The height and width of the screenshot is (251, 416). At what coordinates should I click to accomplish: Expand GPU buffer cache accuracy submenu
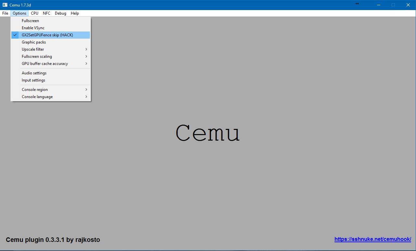[x=51, y=64]
